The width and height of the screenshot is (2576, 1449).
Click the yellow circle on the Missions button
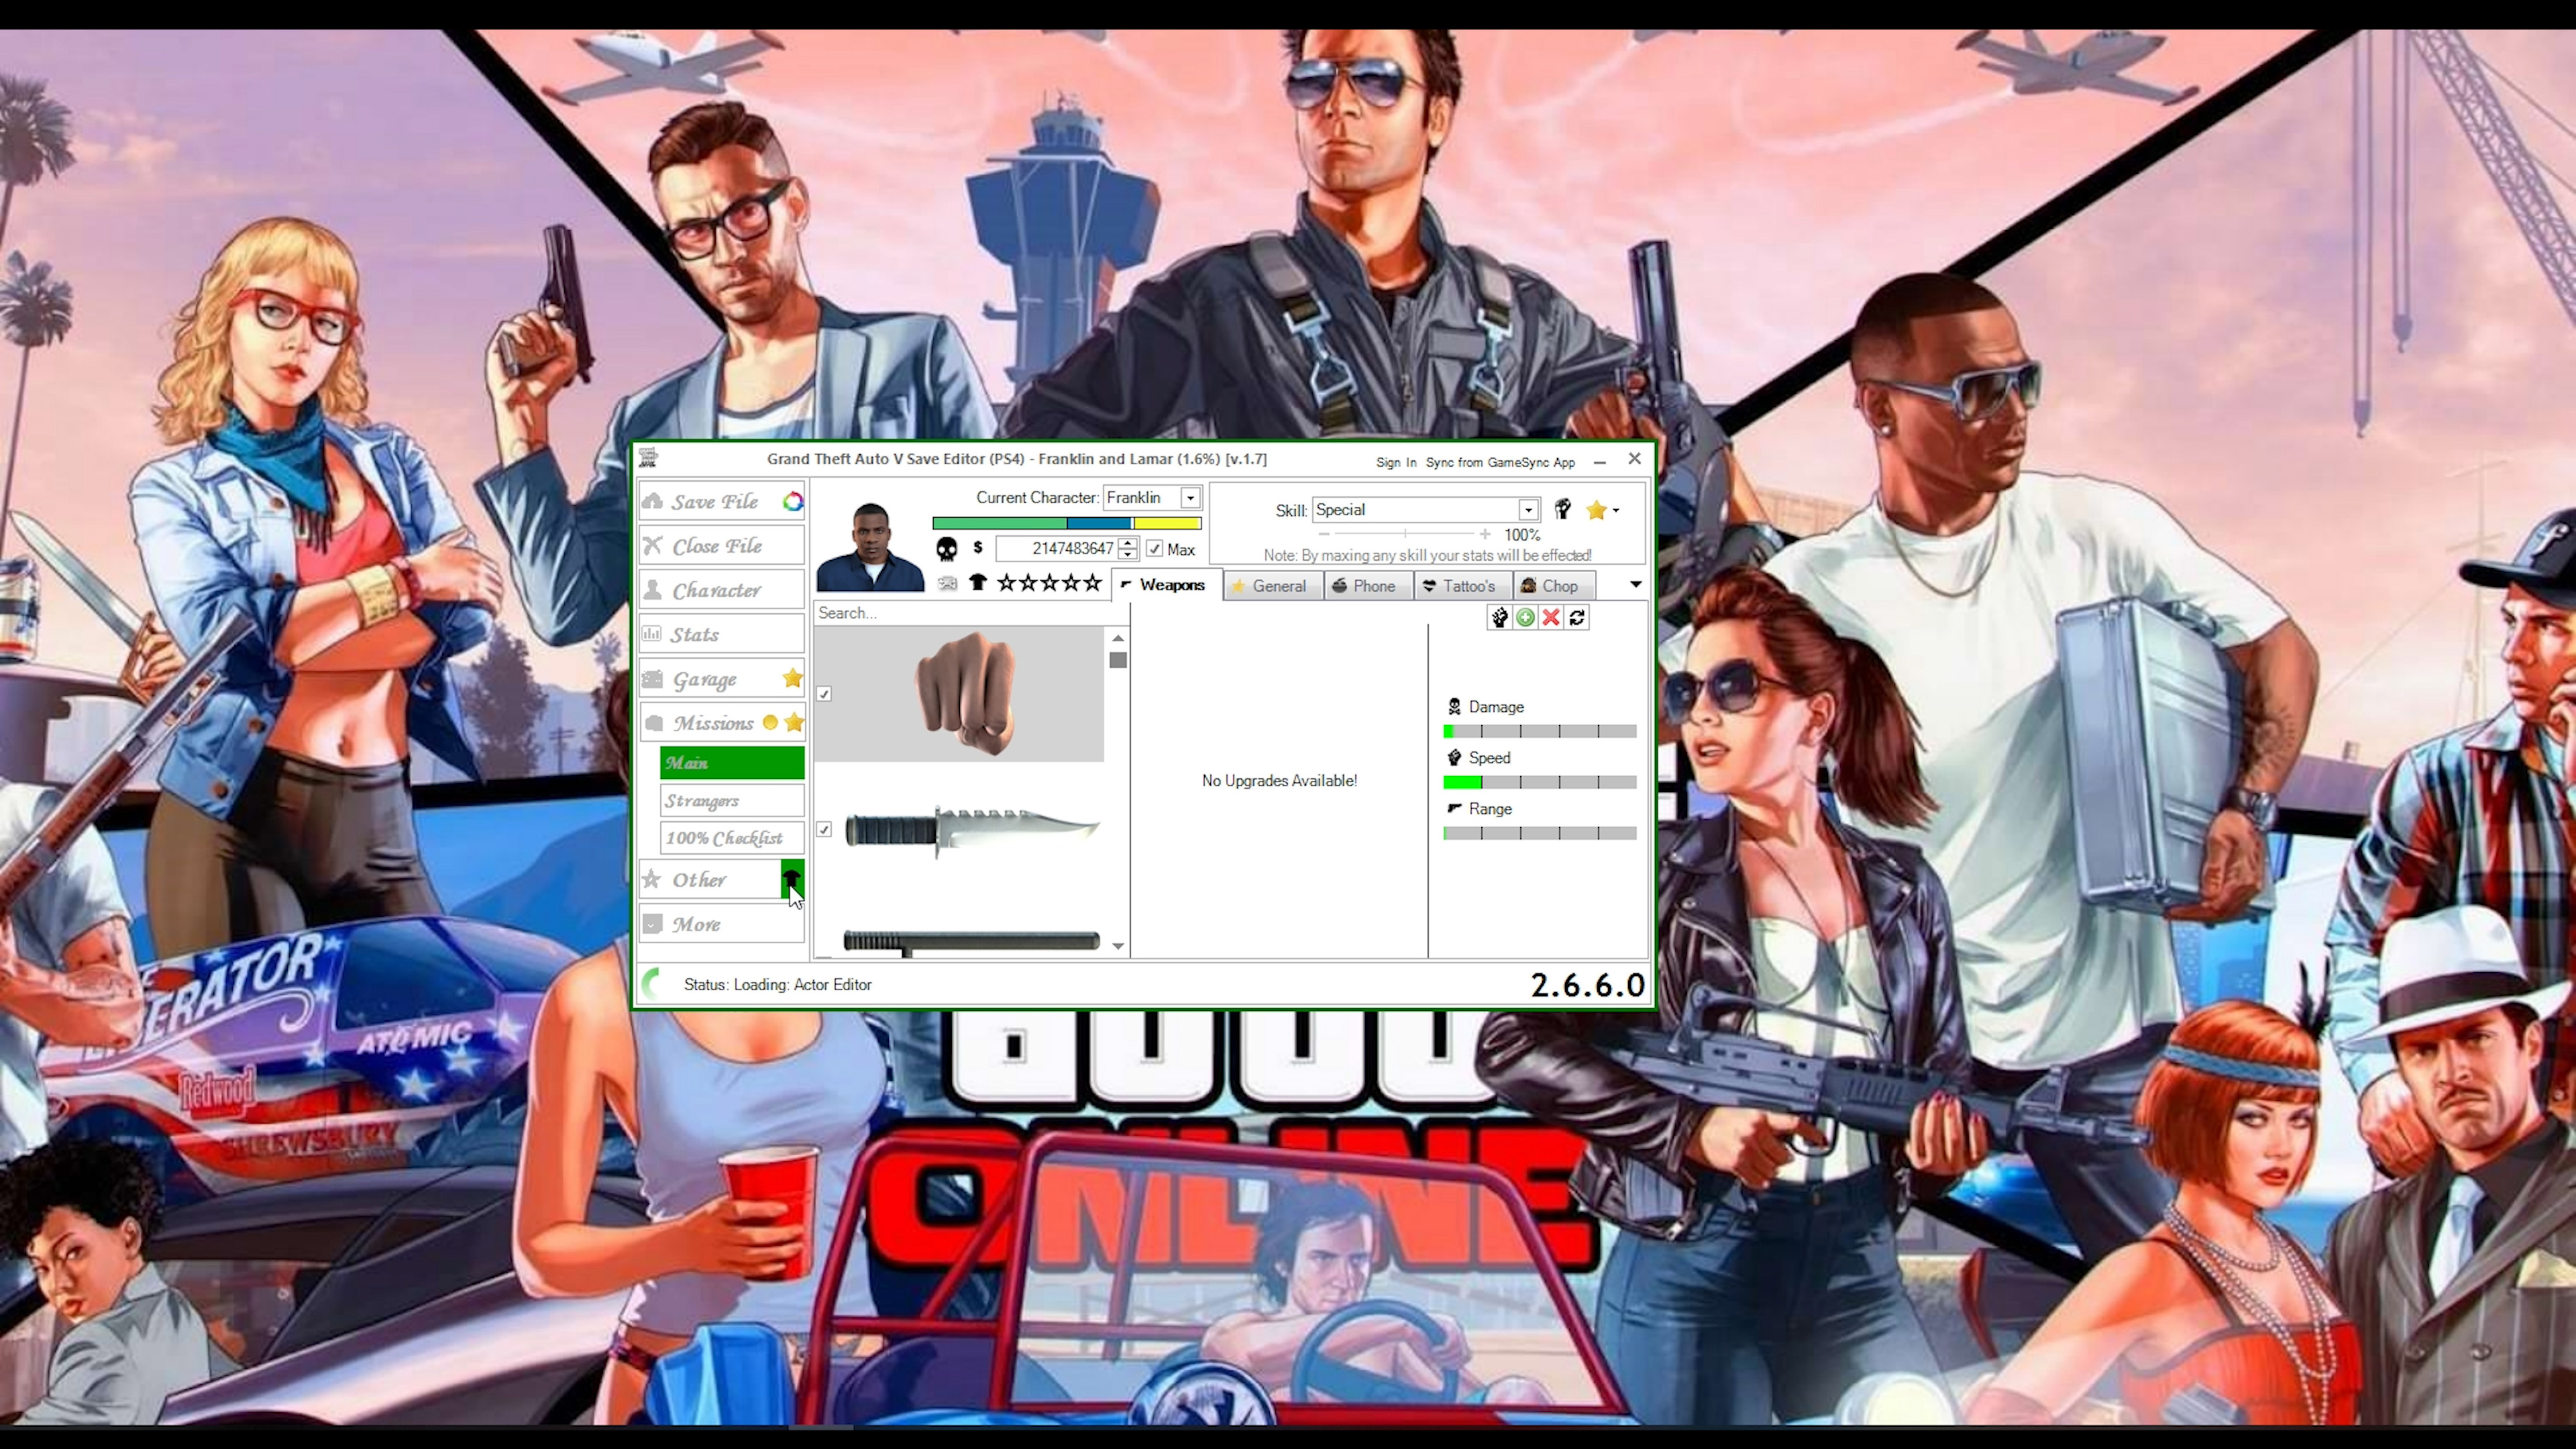point(770,722)
